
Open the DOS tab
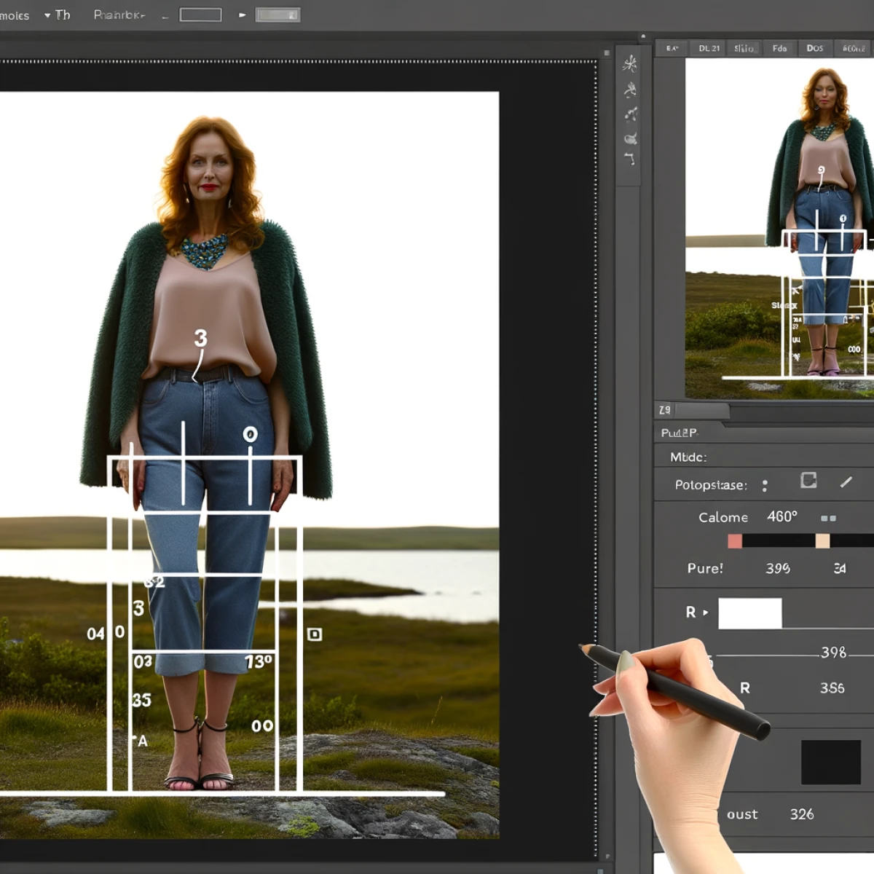[815, 48]
